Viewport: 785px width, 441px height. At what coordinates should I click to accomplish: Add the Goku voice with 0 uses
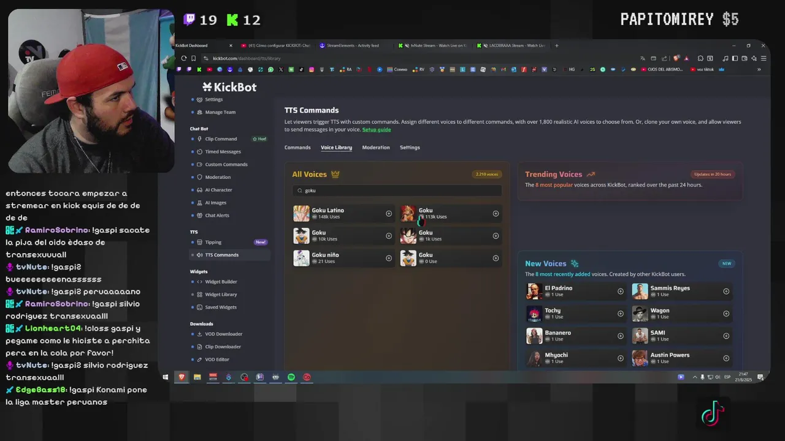coord(496,258)
